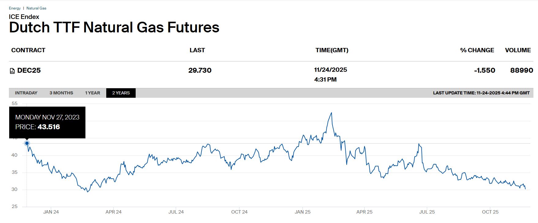The image size is (538, 223).
Task: Select the 3 MONTHS chart range
Action: point(61,93)
